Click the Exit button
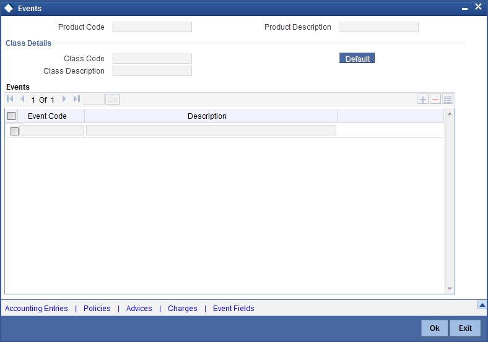Image resolution: width=488 pixels, height=342 pixels. click(465, 328)
